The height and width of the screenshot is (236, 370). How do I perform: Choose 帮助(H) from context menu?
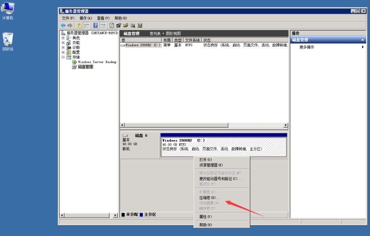222,225
